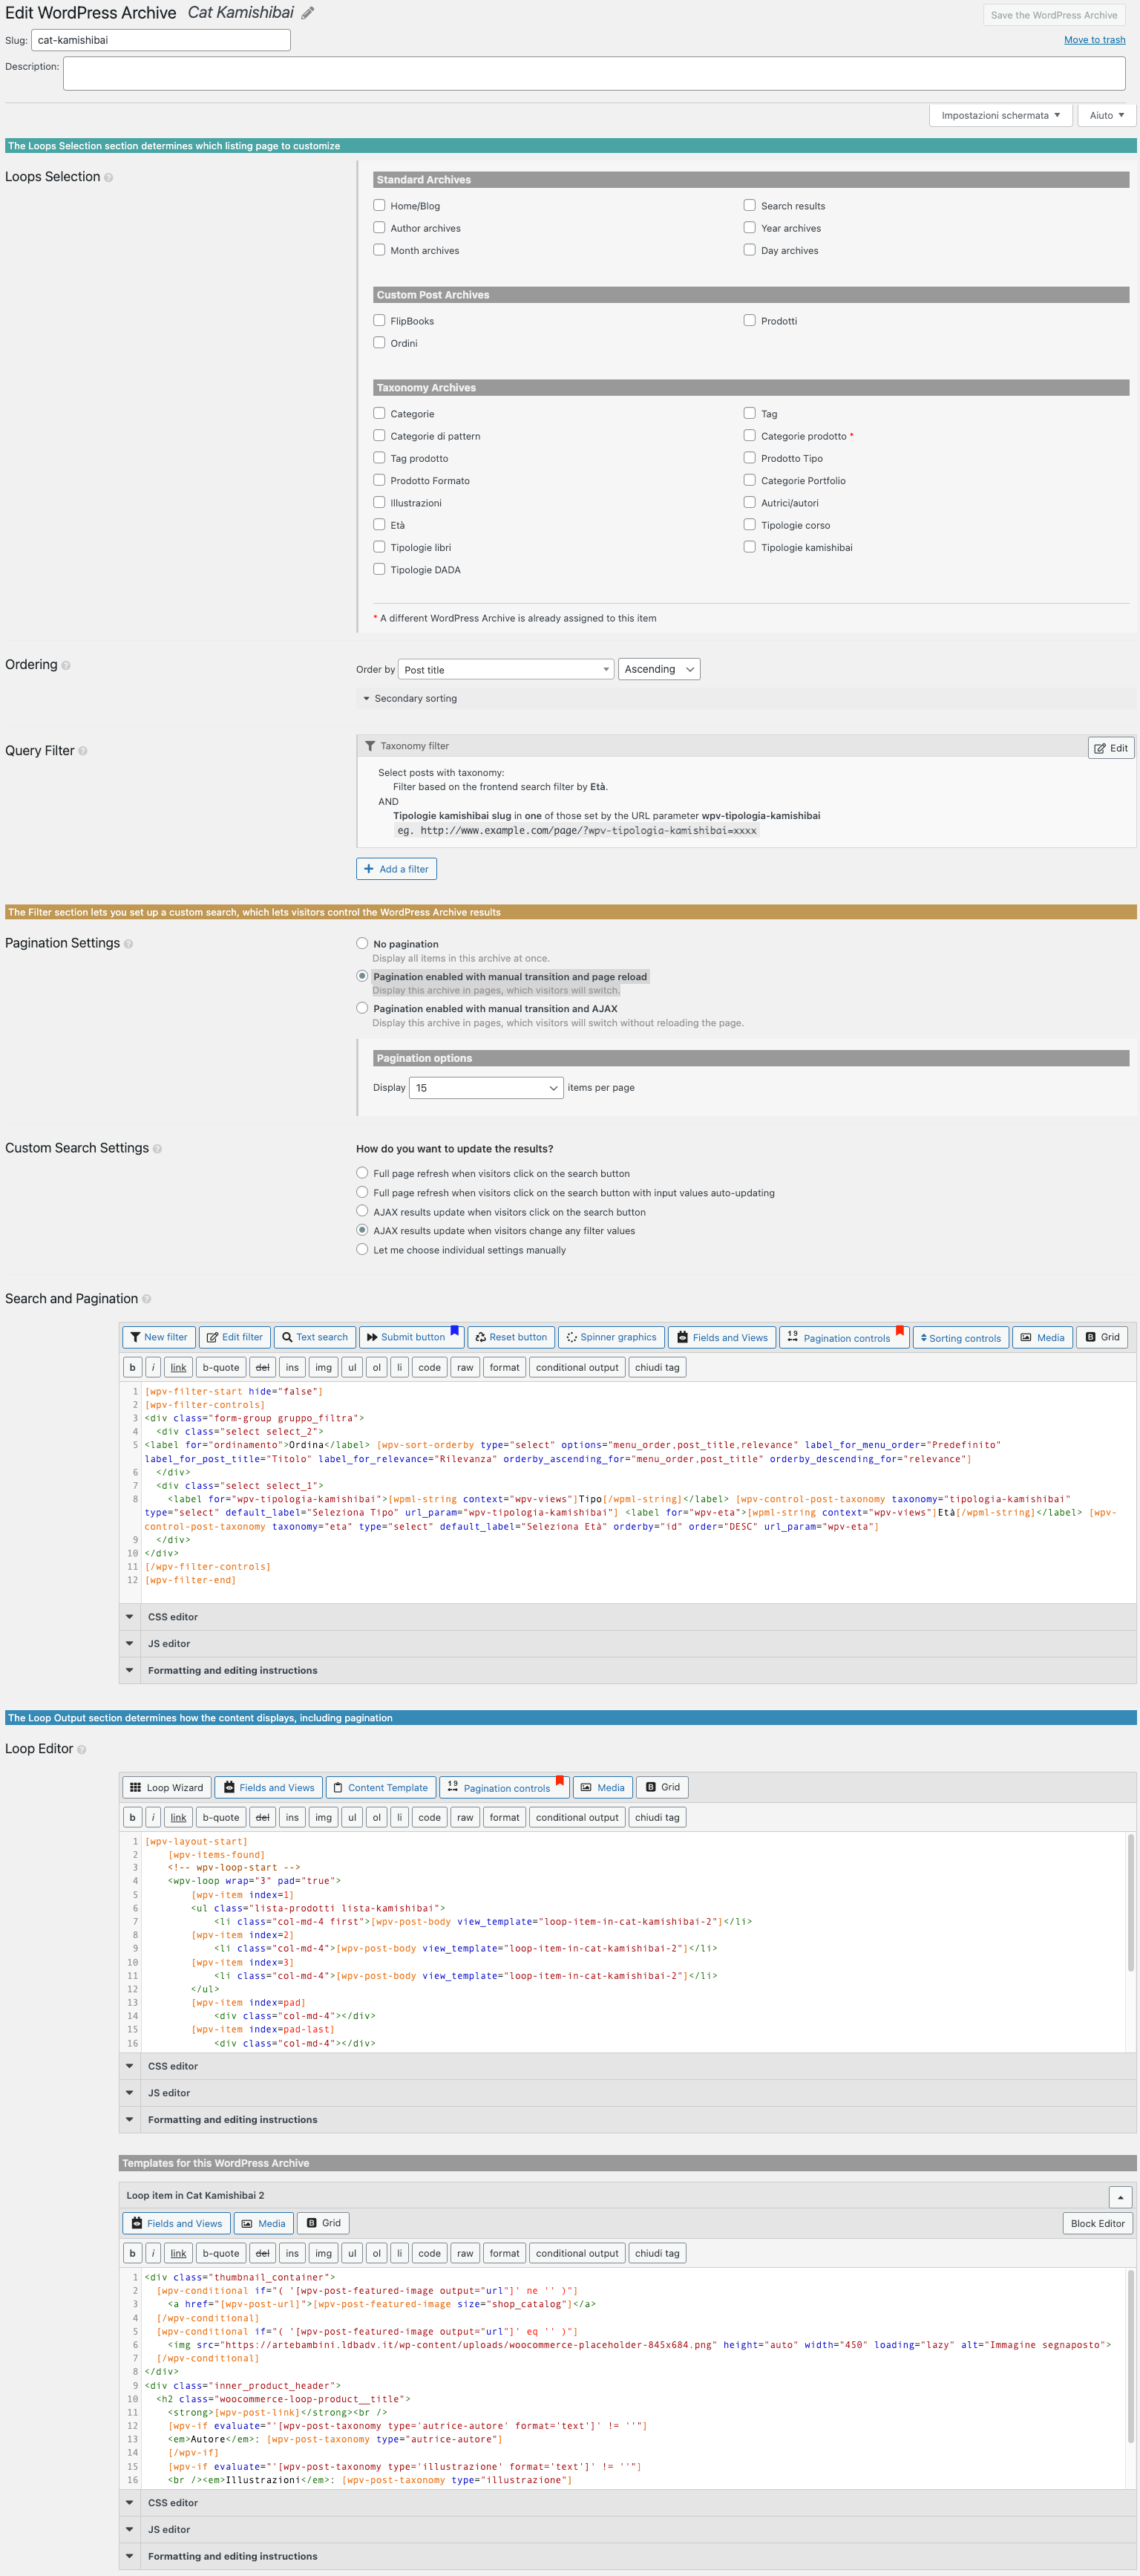Click Edit on the Taxonomy filter
This screenshot has width=1140, height=2576.
(1110, 748)
